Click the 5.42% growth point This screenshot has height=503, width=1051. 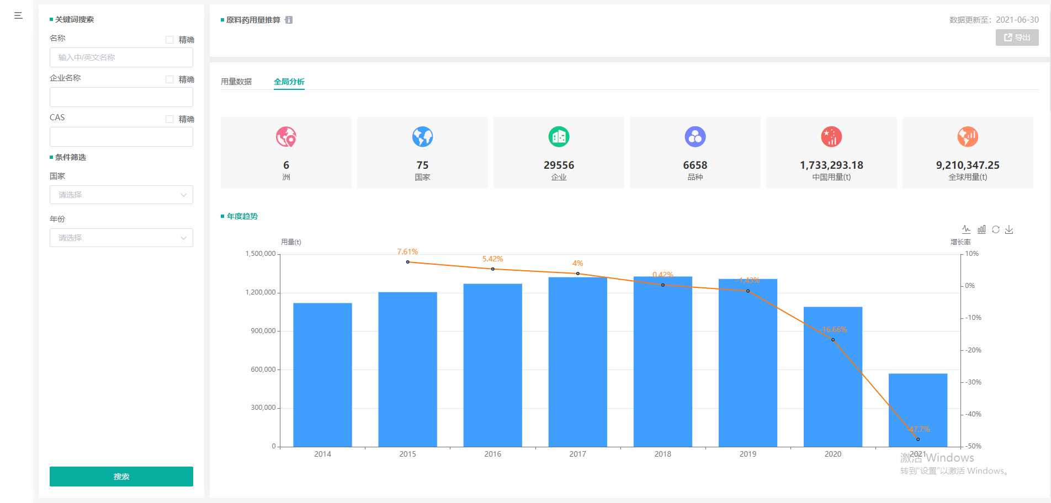coord(493,269)
